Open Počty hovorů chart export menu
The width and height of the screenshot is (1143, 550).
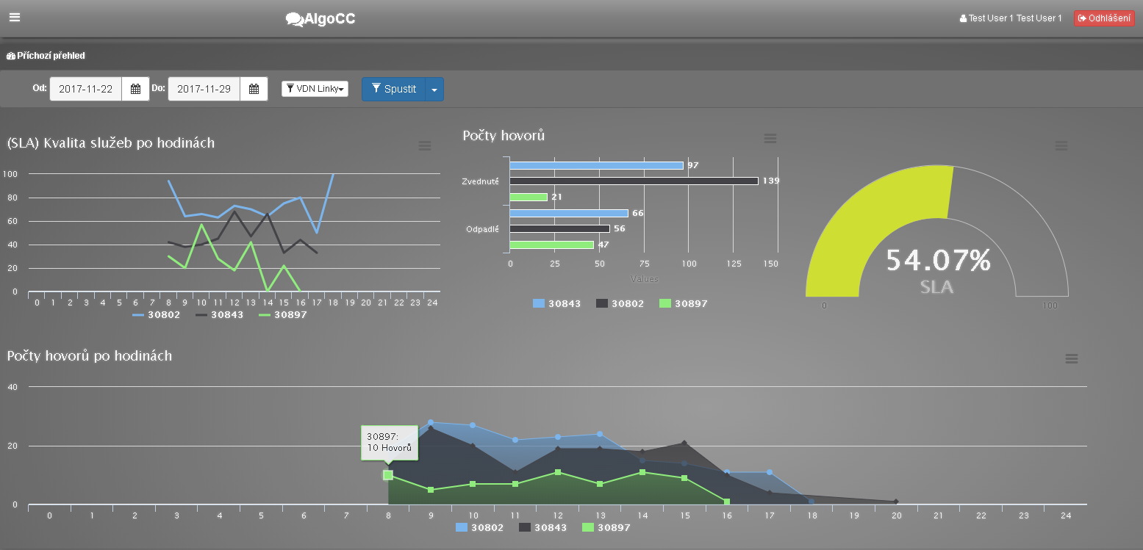[x=770, y=139]
